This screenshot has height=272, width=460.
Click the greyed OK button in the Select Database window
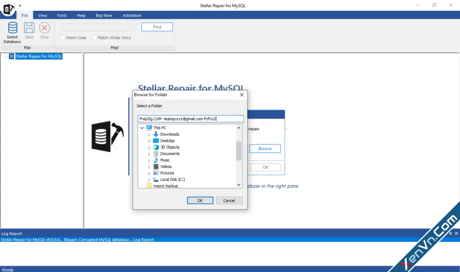pos(265,167)
